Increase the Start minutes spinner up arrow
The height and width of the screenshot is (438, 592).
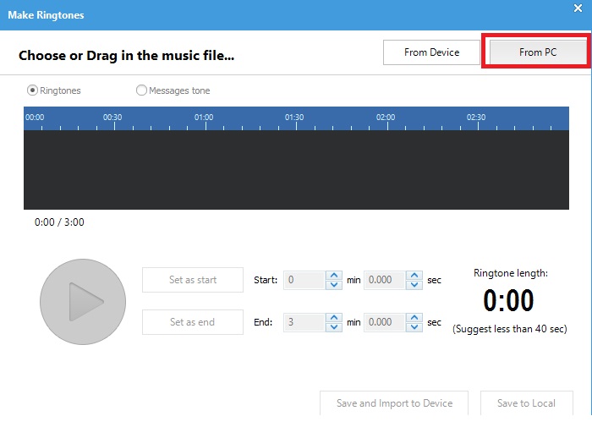[334, 275]
